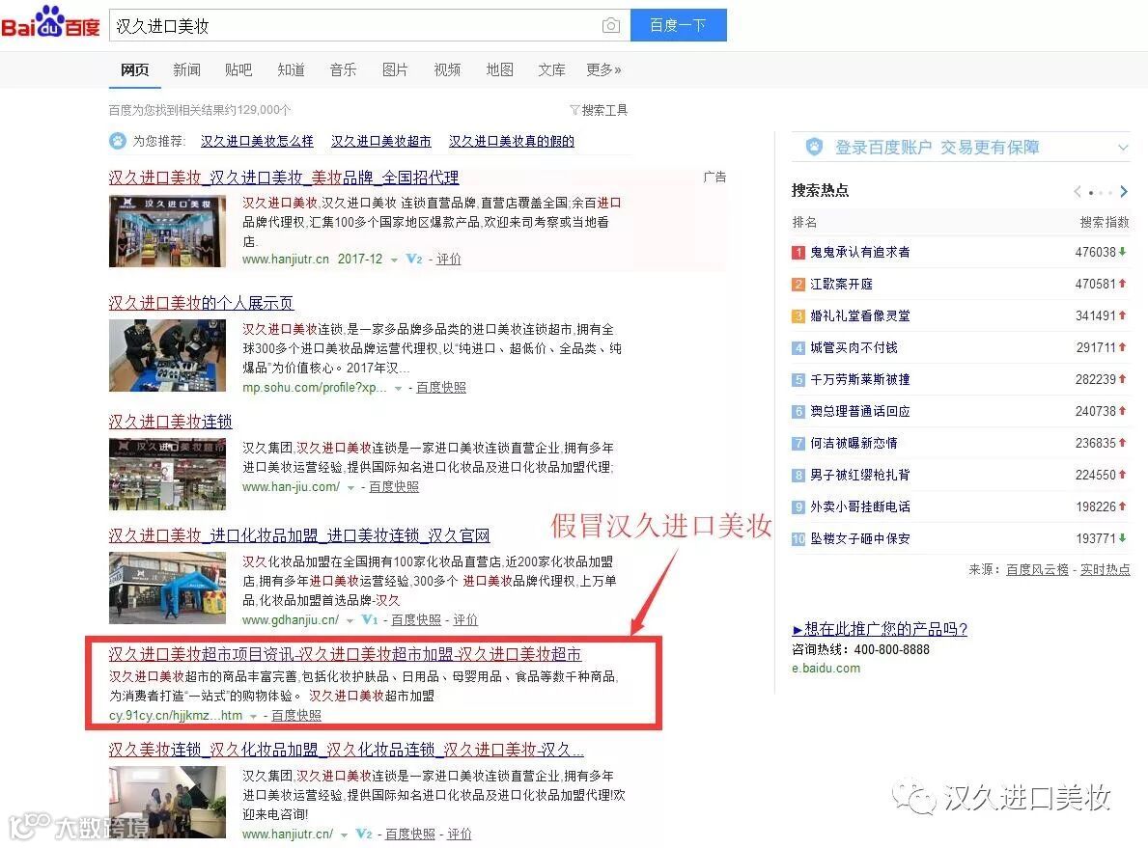Switch to the 图片 tab
1148x848 pixels.
[395, 69]
